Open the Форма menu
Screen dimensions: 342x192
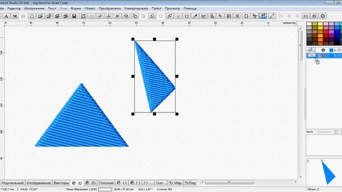76,9
